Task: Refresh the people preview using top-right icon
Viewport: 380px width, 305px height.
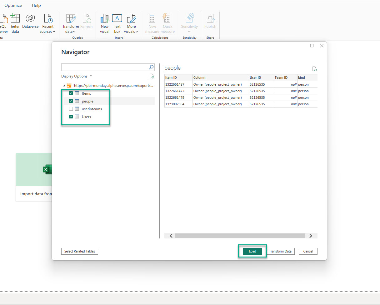Action: [314, 69]
